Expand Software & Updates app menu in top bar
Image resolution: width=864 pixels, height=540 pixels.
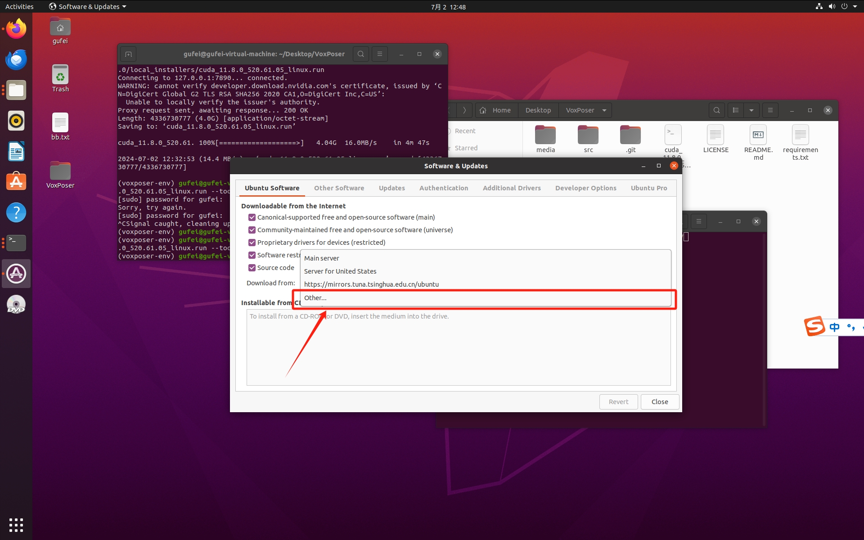(88, 7)
